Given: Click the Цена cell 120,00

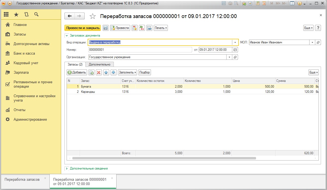Looking at the screenshot, I should [253, 91].
